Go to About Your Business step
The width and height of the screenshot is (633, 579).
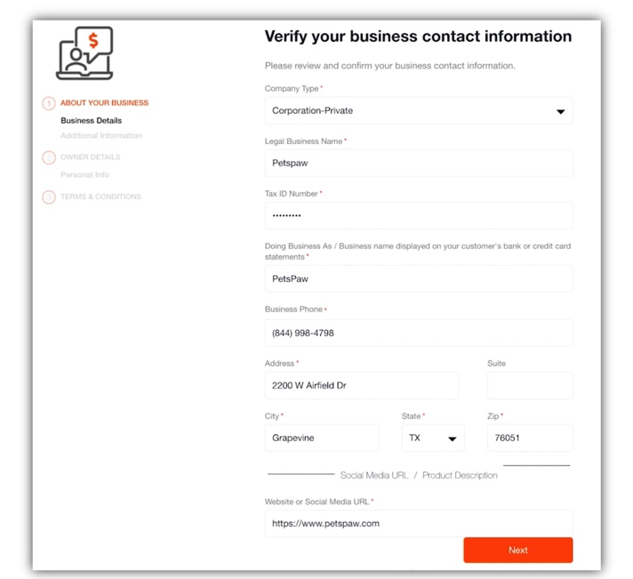point(104,103)
